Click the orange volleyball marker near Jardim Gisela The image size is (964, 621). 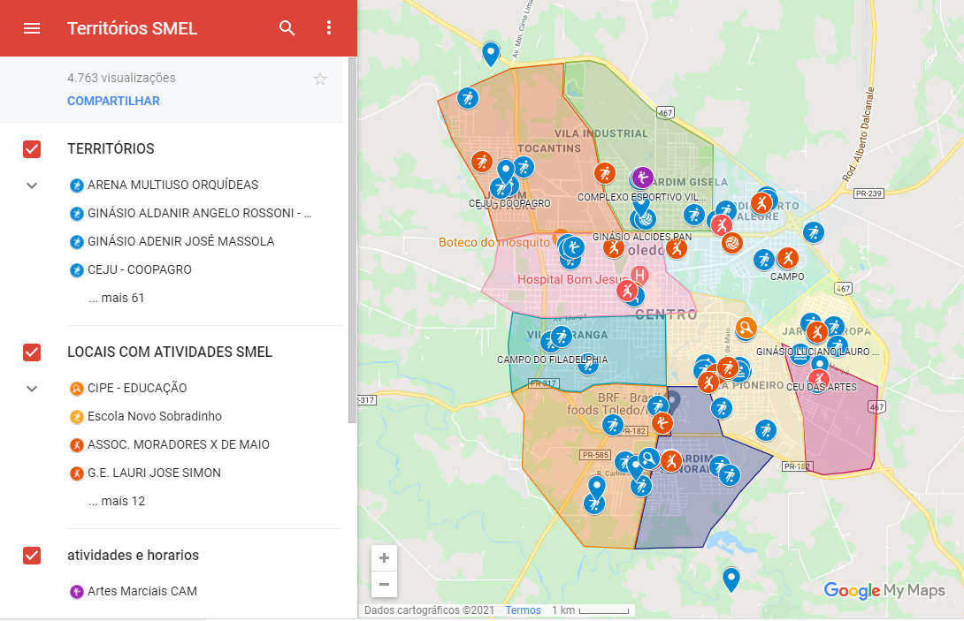coord(731,243)
